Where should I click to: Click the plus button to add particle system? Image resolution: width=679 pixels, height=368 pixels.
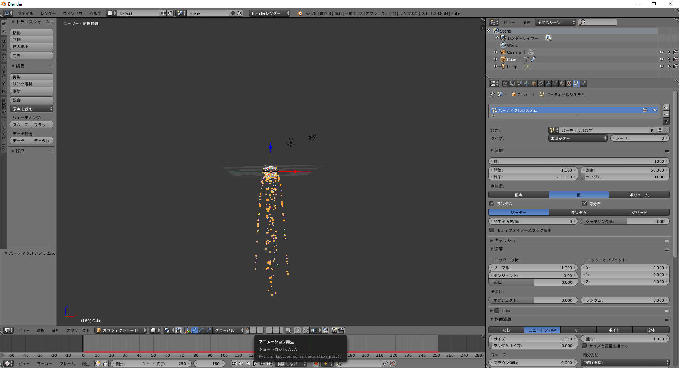click(666, 107)
